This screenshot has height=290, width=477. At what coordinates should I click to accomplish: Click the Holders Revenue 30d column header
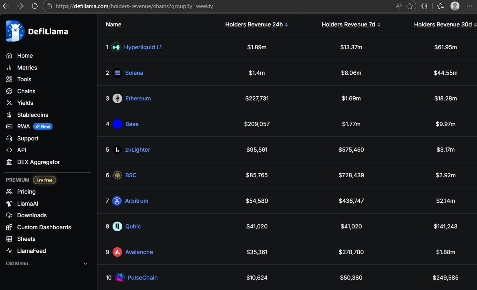[x=443, y=25]
